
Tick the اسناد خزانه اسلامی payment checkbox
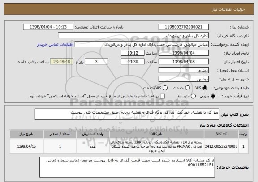coord(163,97)
